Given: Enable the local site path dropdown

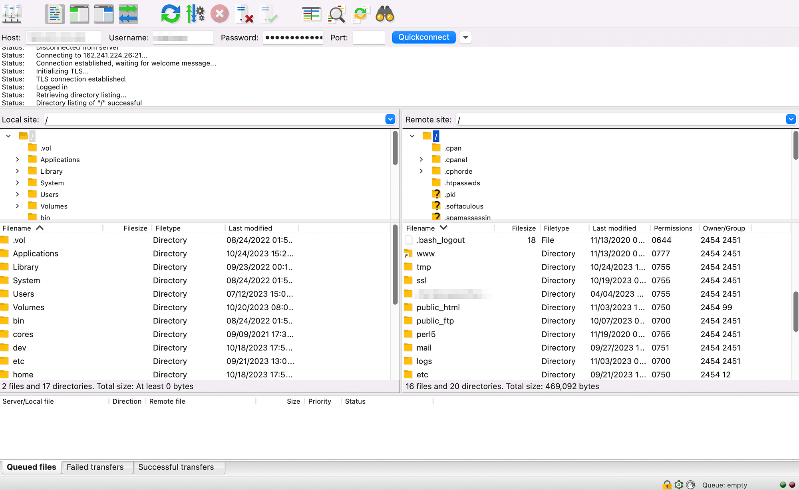Looking at the screenshot, I should pos(390,119).
